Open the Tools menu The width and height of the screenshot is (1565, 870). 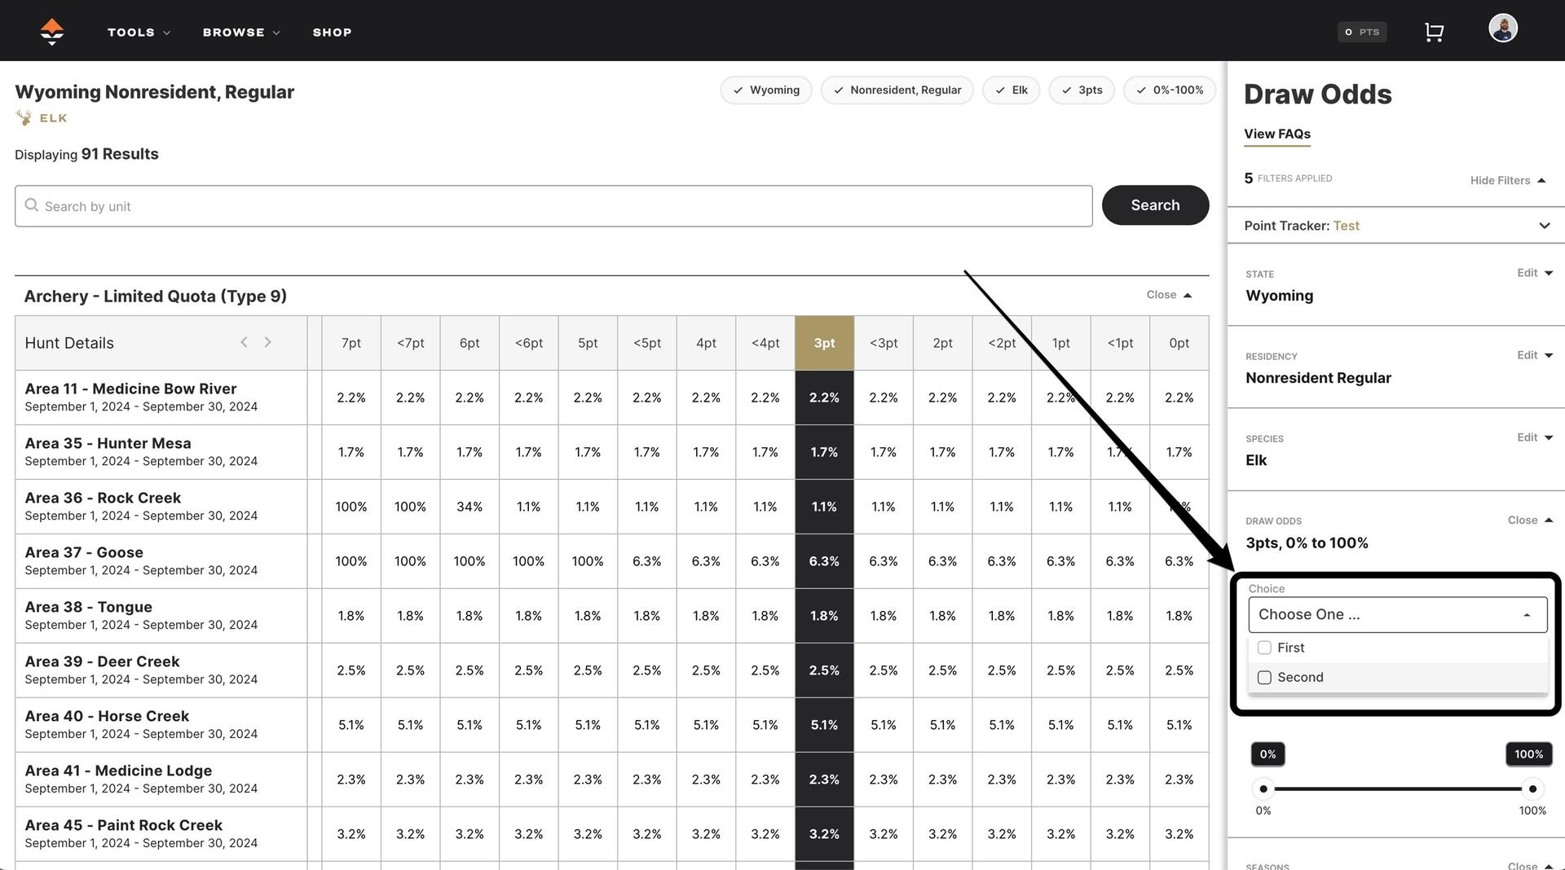point(139,33)
